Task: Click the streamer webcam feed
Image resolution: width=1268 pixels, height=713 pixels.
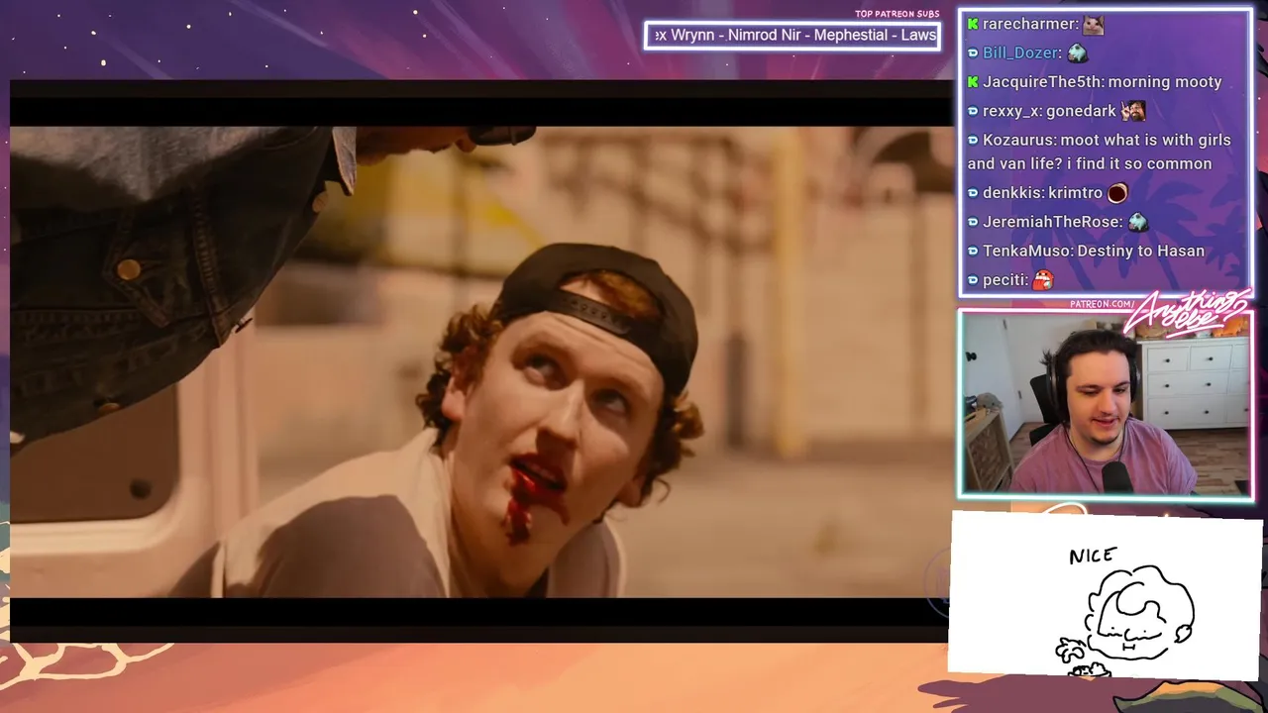Action: tap(1106, 404)
